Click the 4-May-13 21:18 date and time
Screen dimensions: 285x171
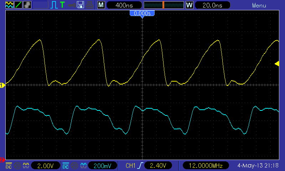258,165
